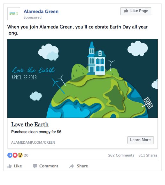Click the Sponsored label
Screen dimensions: 165x185
pos(33,17)
